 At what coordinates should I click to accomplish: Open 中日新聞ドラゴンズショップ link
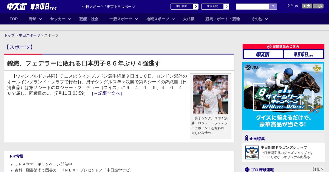tap(284, 147)
